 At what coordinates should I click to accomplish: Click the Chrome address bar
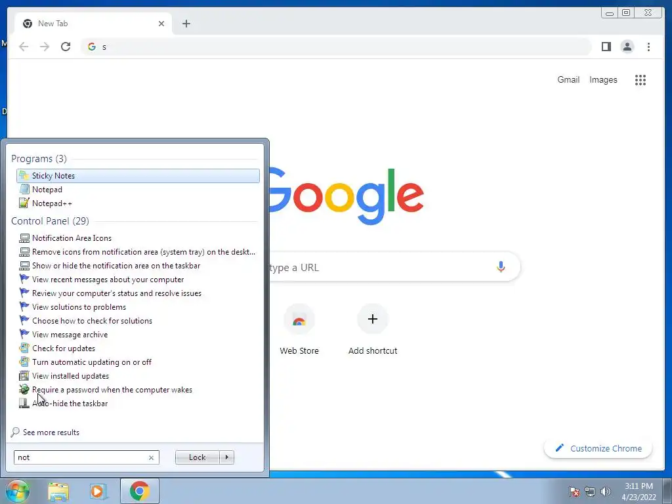(337, 47)
